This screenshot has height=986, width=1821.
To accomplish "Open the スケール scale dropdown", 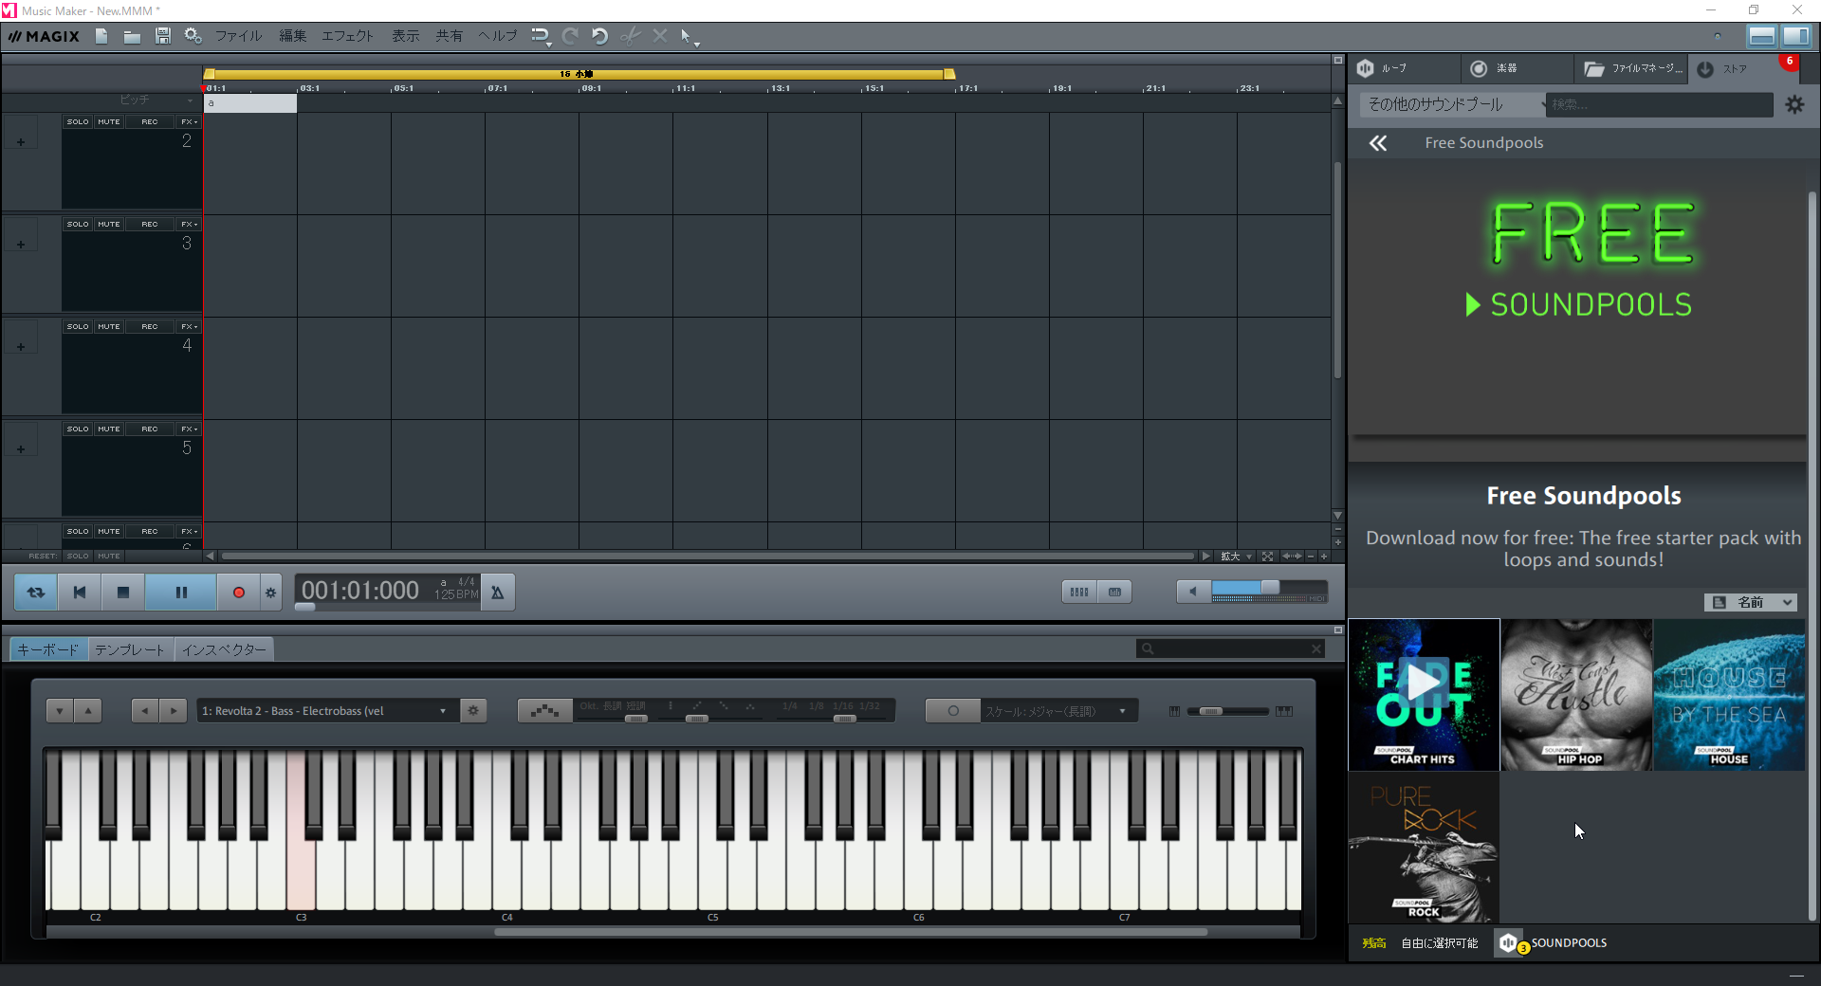I will (1058, 711).
